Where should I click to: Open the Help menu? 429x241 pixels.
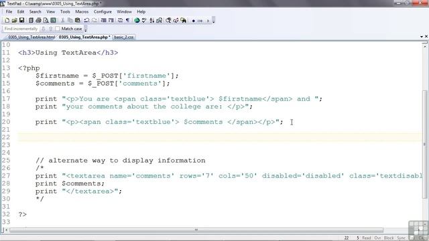[141, 12]
